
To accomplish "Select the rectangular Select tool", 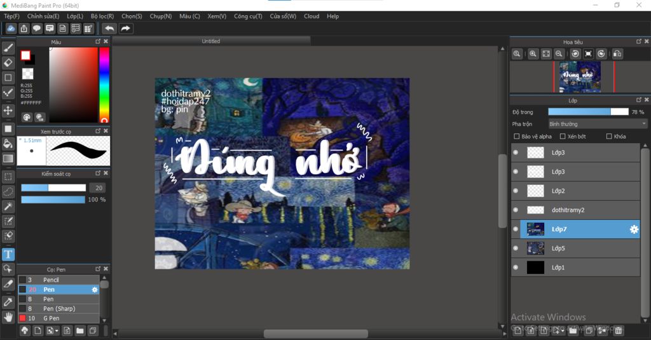I will pyautogui.click(x=8, y=177).
